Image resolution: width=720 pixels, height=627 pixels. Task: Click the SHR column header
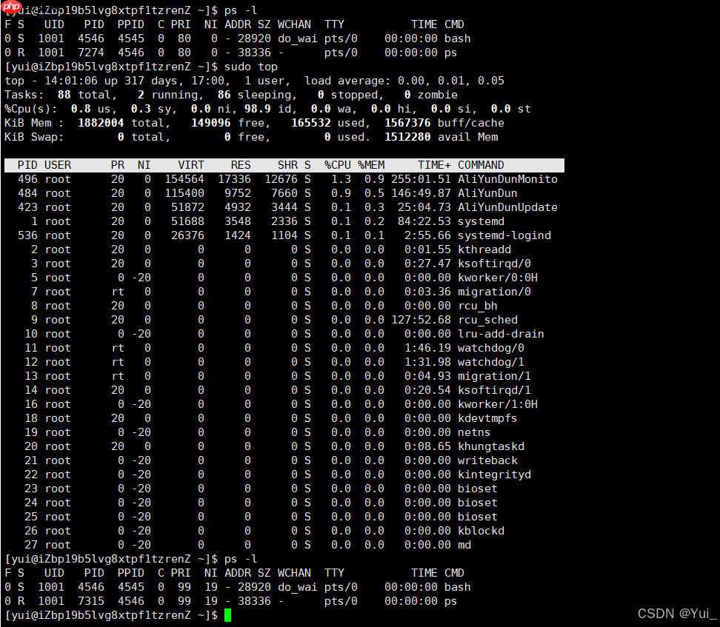pos(287,165)
